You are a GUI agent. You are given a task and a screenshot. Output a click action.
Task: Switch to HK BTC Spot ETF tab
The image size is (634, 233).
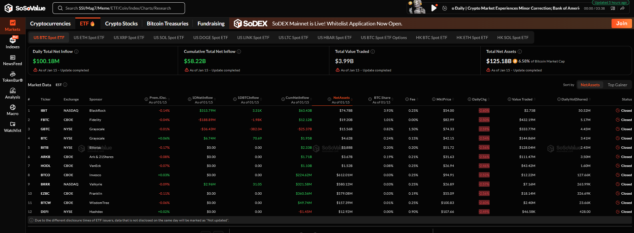pos(431,38)
